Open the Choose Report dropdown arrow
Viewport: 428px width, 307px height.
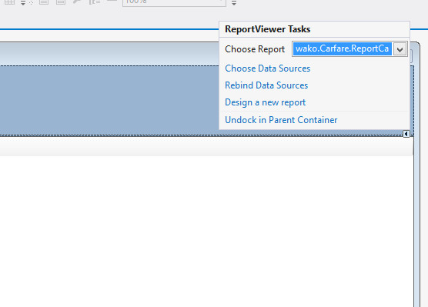[400, 49]
